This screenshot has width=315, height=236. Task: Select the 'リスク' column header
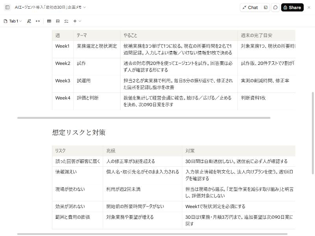pyautogui.click(x=78, y=151)
